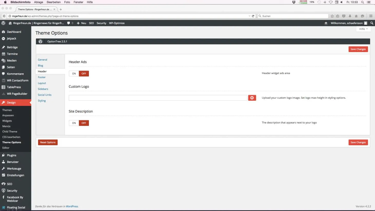This screenshot has width=375, height=211.
Task: Open the browser hamburger menu
Action: tap(371, 16)
